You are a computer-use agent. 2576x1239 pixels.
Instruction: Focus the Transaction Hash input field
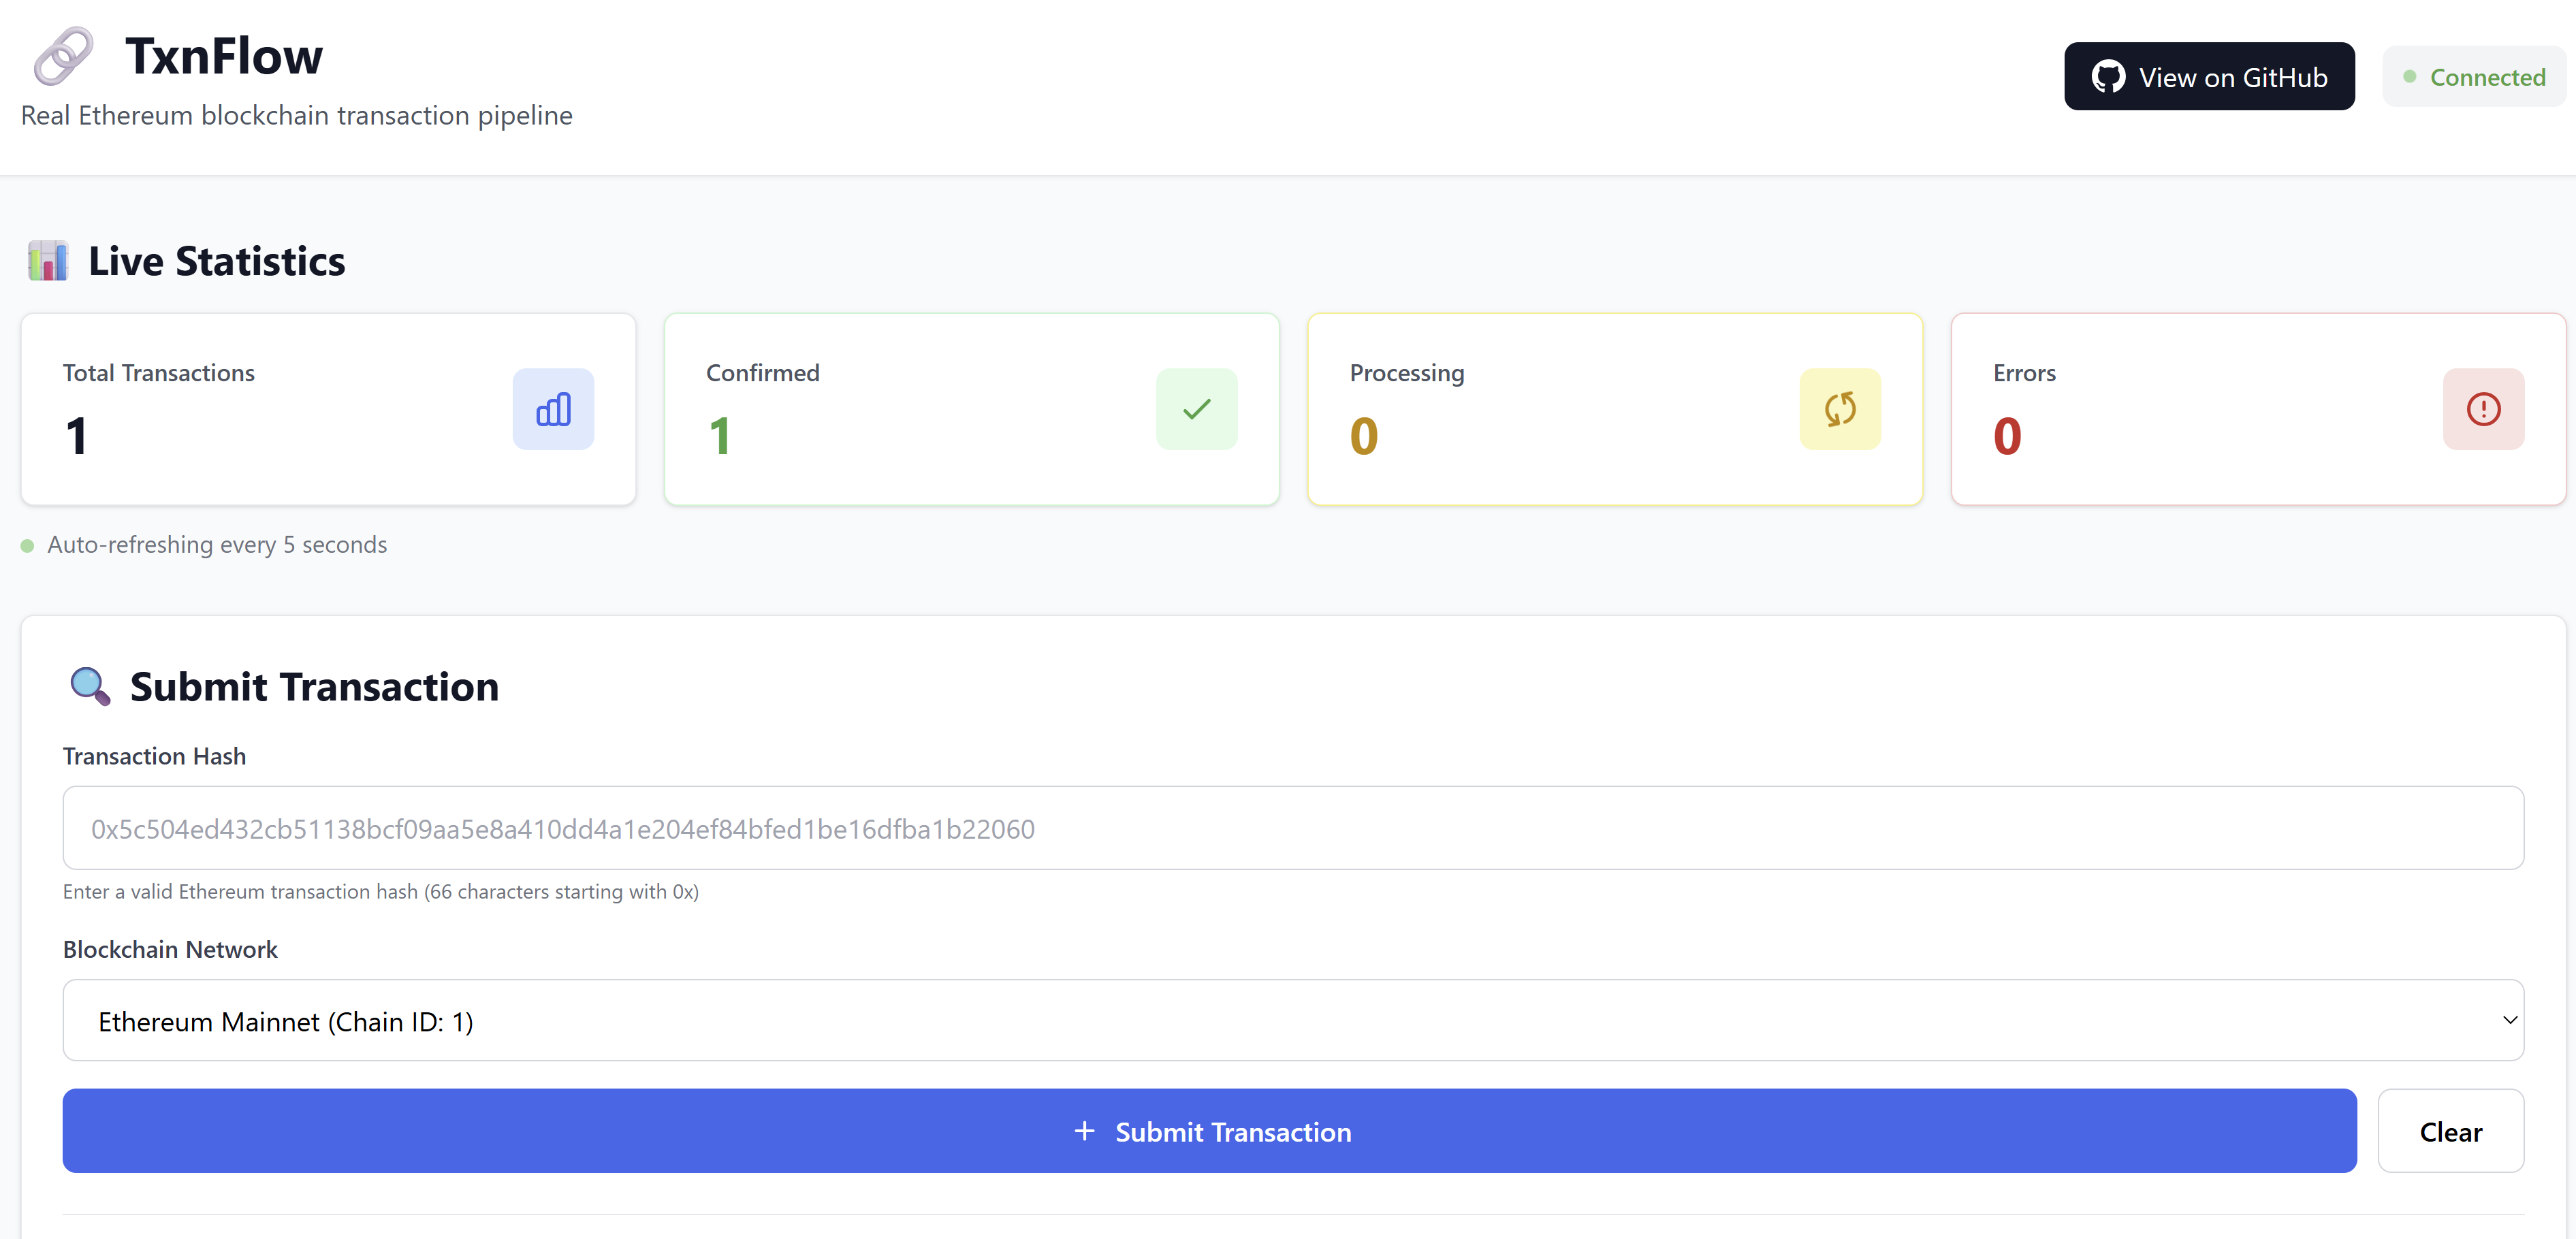[x=1292, y=828]
